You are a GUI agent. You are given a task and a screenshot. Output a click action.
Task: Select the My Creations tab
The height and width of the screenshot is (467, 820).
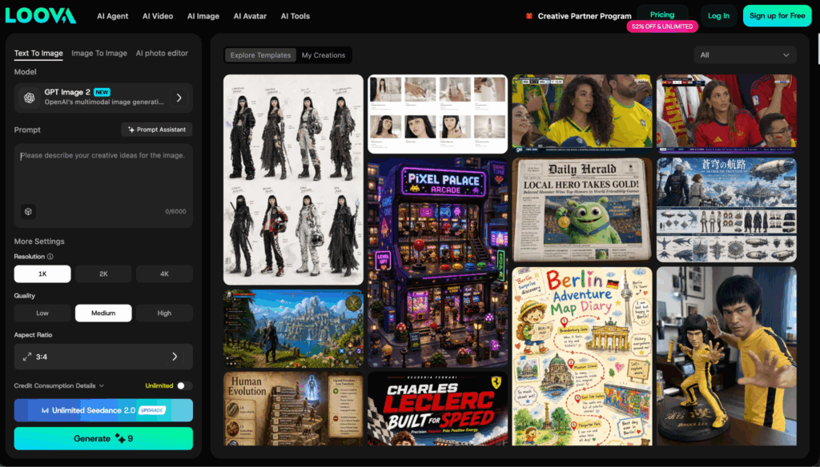(324, 55)
